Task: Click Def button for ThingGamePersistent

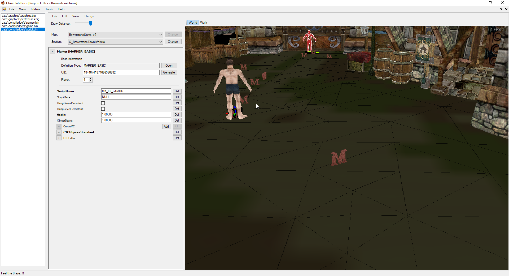Action: tap(177, 103)
